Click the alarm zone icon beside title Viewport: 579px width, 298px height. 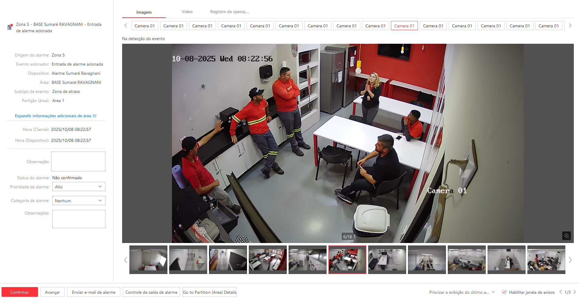coord(10,27)
